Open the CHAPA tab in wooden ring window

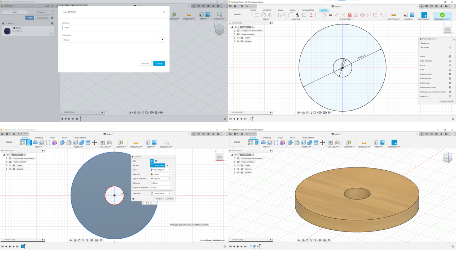tap(292, 138)
